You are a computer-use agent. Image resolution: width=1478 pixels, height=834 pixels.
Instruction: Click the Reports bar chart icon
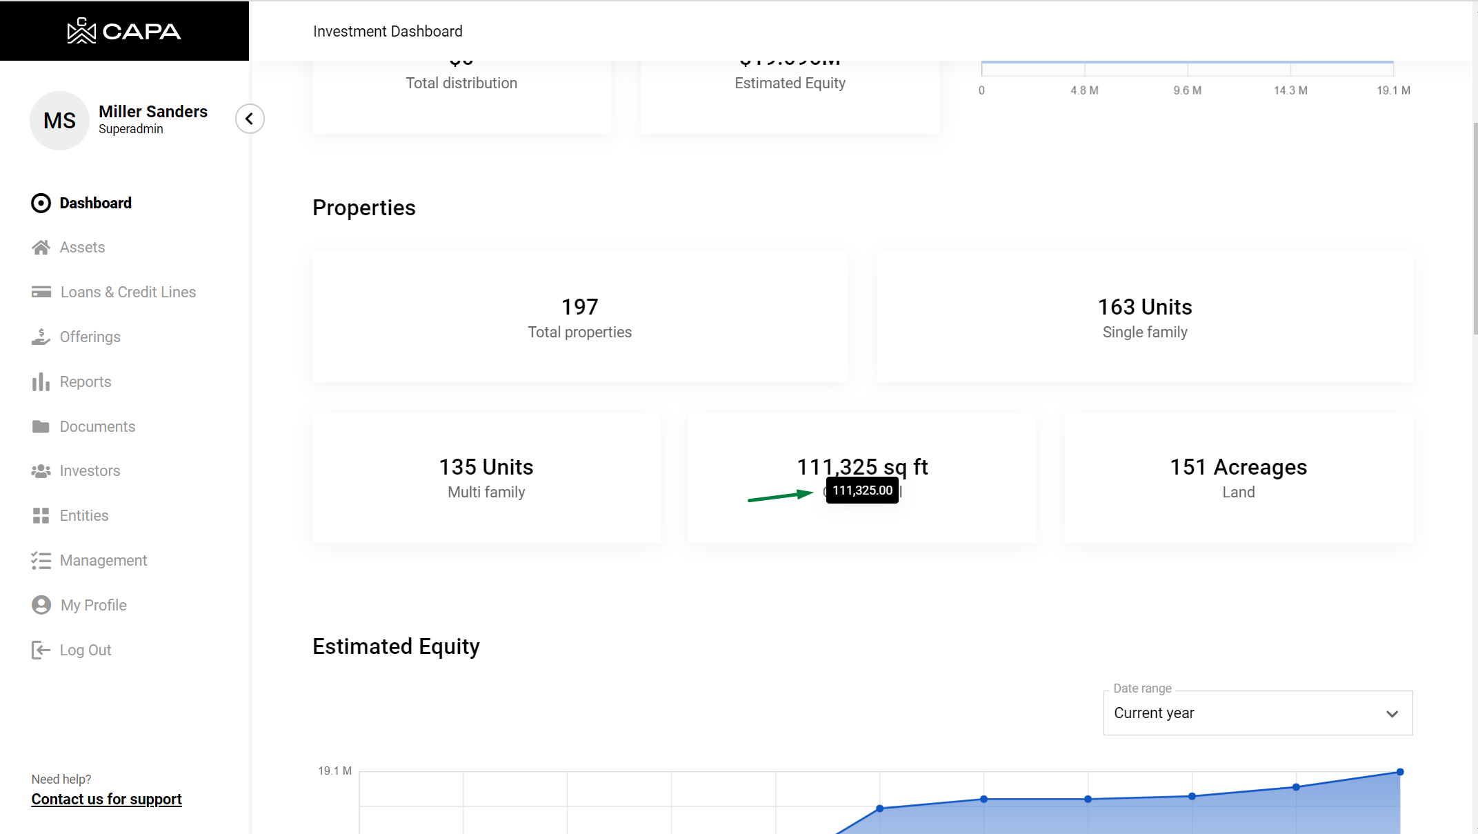[x=41, y=381]
